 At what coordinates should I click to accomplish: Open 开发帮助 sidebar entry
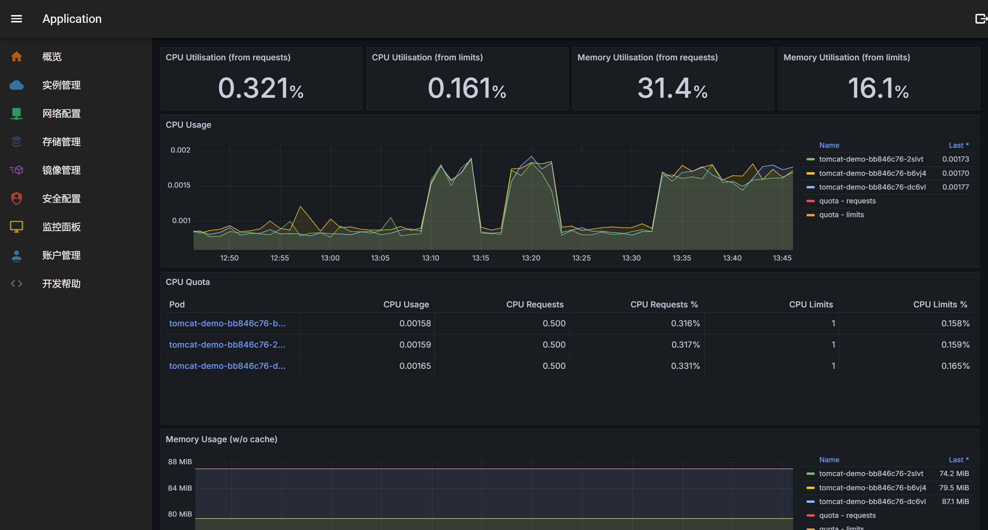click(x=61, y=284)
